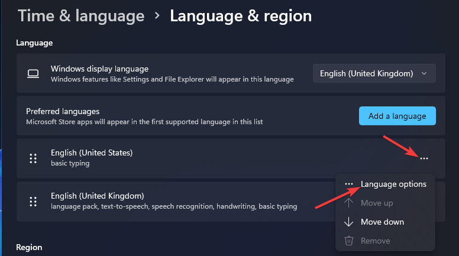Click the Region section heading
459x256 pixels.
coord(29,247)
